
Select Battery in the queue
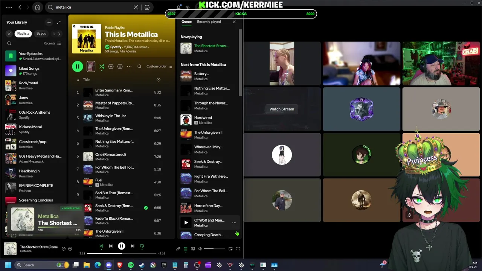point(209,76)
